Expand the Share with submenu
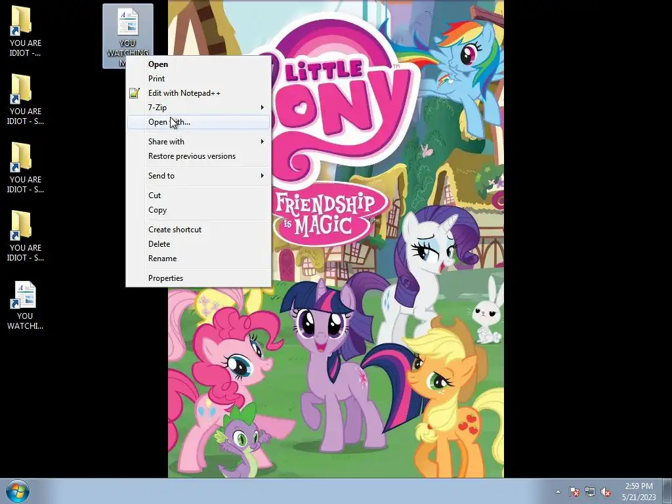This screenshot has width=672, height=504. [x=198, y=142]
